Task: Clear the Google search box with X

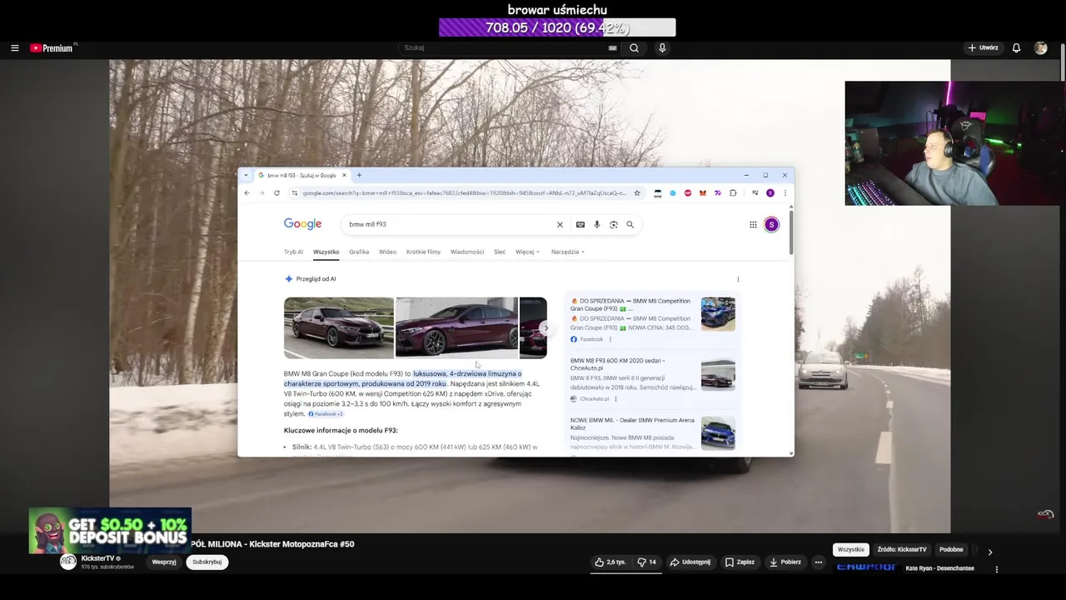Action: pyautogui.click(x=560, y=224)
